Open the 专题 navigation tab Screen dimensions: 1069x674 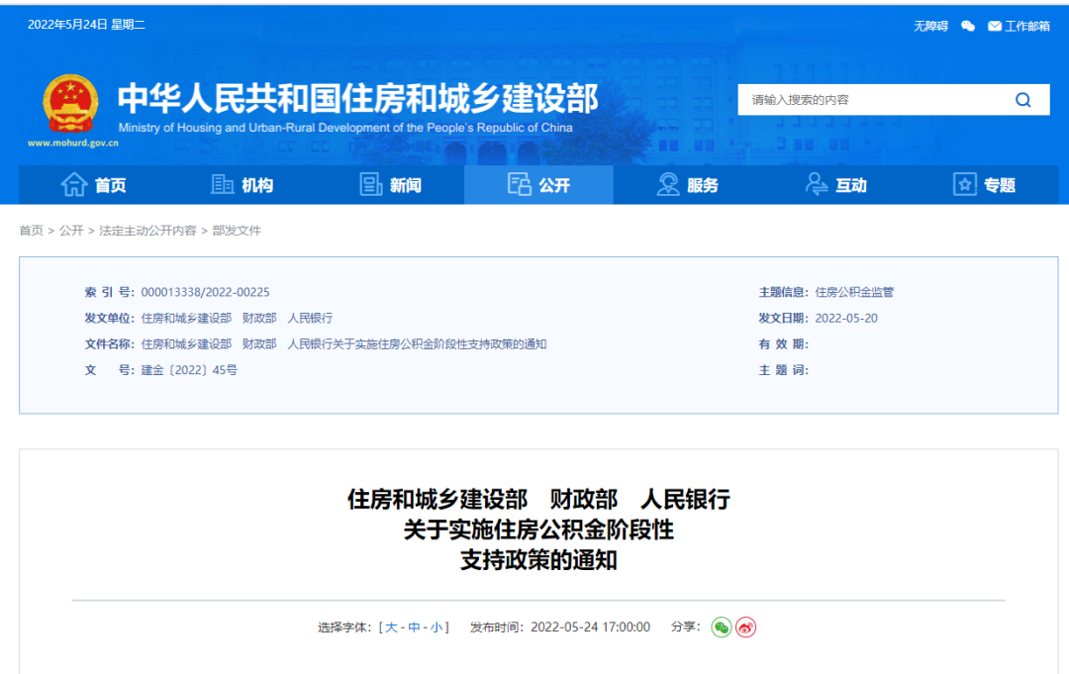point(984,185)
